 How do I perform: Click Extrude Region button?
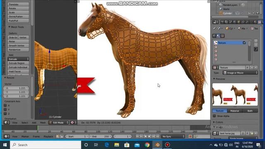18,63
